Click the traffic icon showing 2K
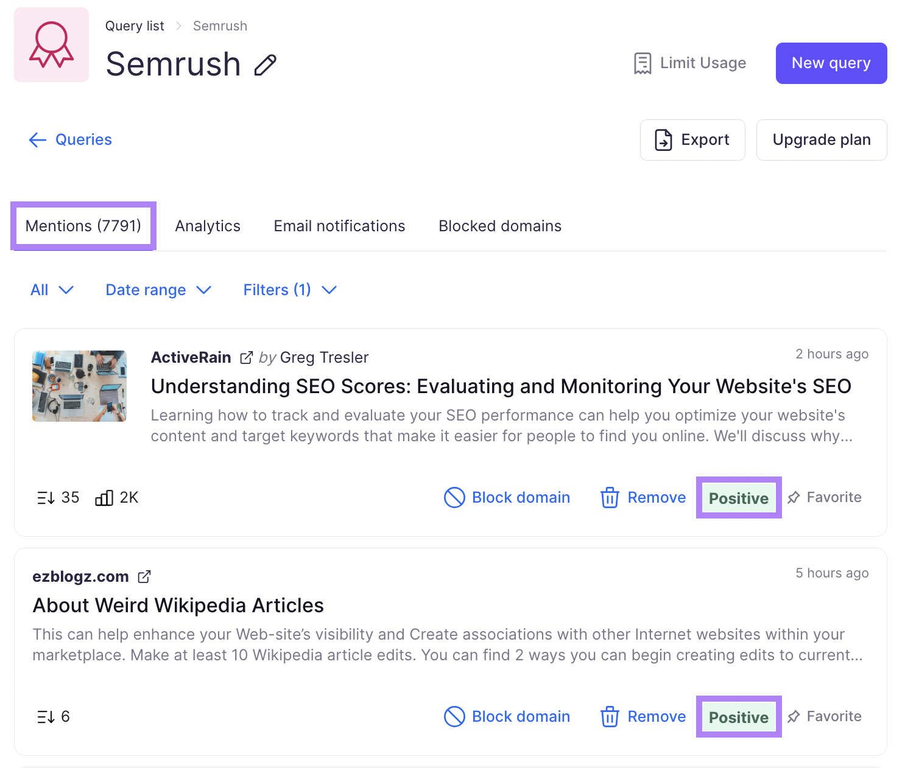Viewport: 905px width, 768px height. point(102,497)
